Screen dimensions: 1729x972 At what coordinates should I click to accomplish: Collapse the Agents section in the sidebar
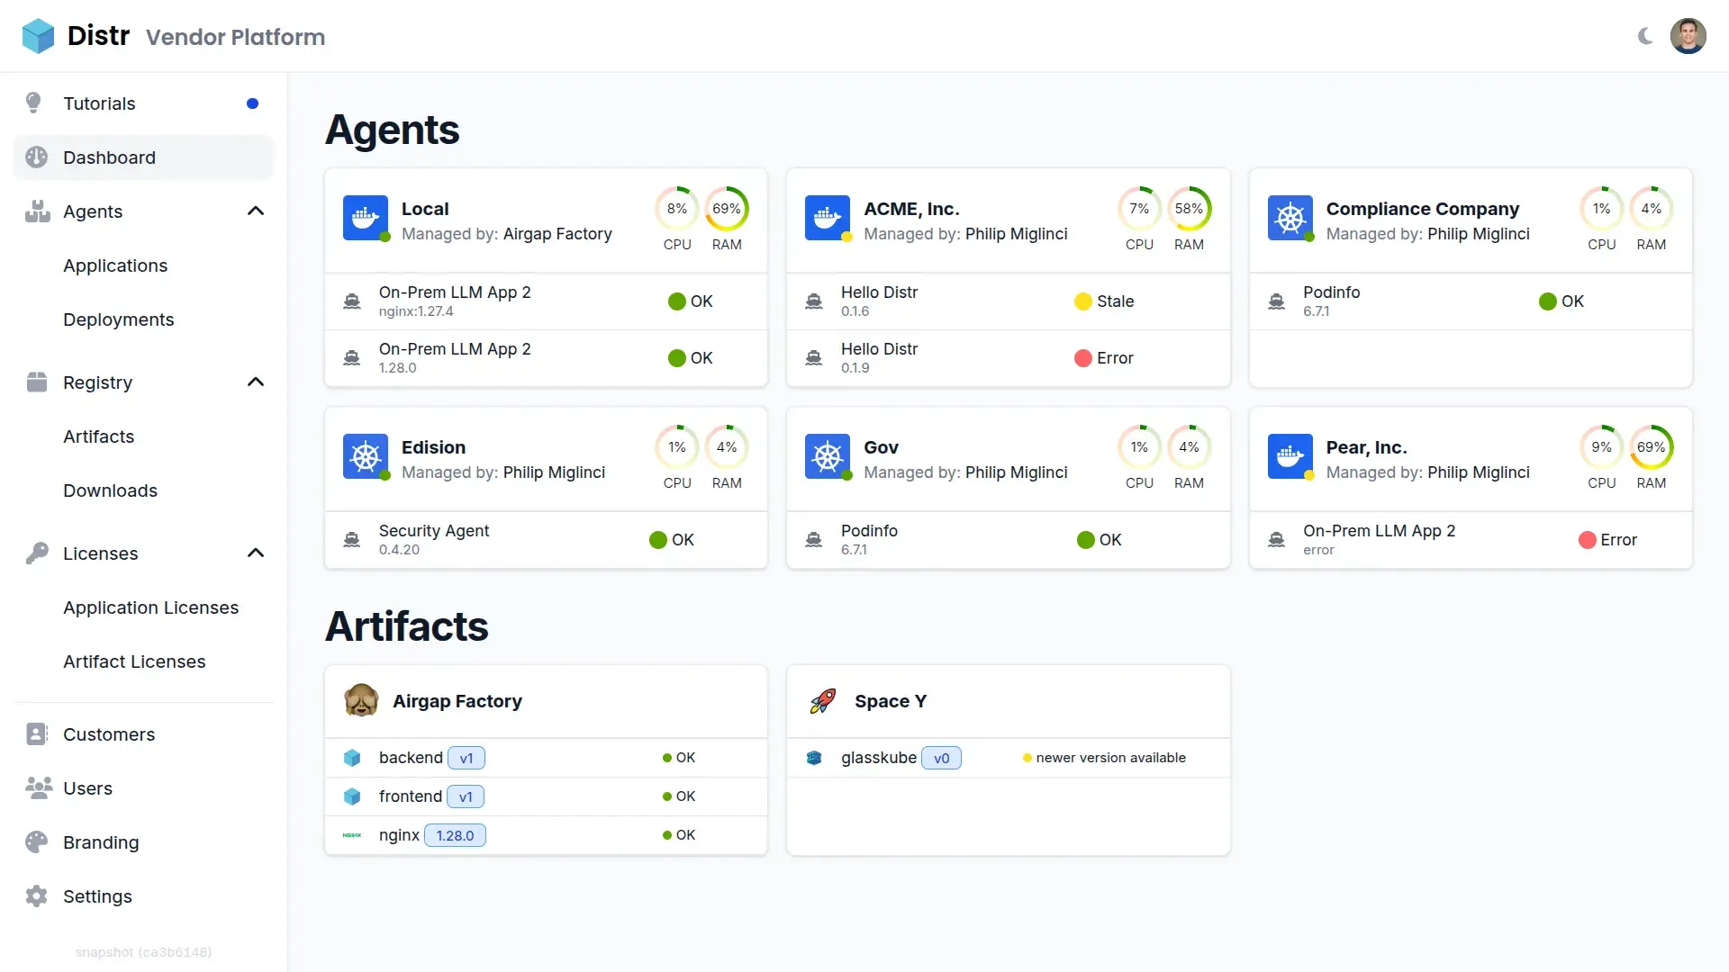point(256,211)
